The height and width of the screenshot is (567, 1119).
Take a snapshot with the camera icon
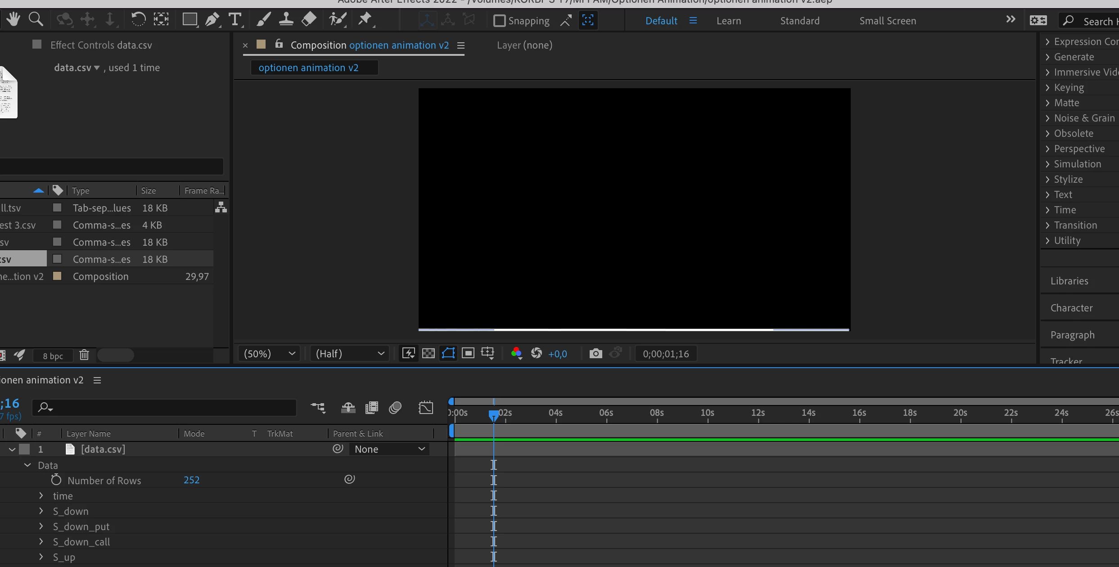coord(596,353)
